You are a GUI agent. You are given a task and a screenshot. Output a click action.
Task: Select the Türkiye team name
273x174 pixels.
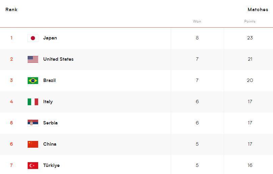pyautogui.click(x=51, y=165)
